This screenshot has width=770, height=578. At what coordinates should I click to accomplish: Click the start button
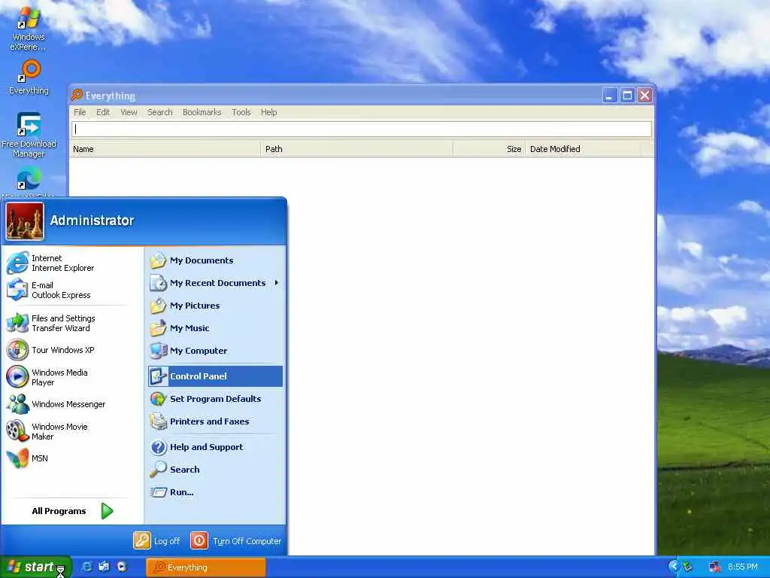click(35, 567)
